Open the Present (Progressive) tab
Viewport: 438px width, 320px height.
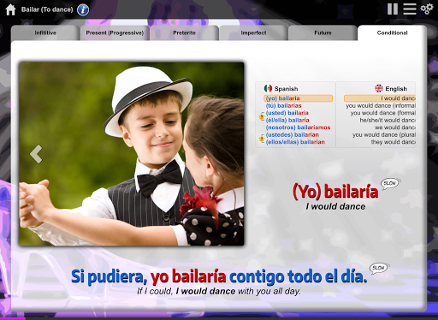(x=115, y=33)
